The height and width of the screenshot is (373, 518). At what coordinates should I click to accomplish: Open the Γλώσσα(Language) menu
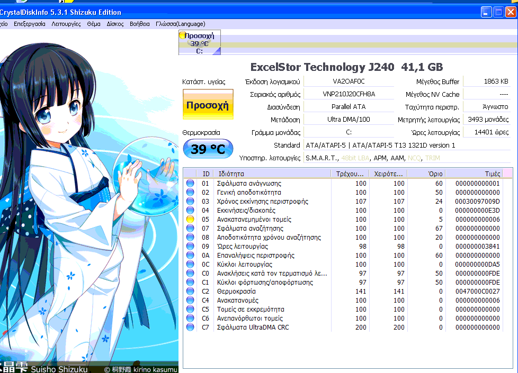(x=181, y=24)
